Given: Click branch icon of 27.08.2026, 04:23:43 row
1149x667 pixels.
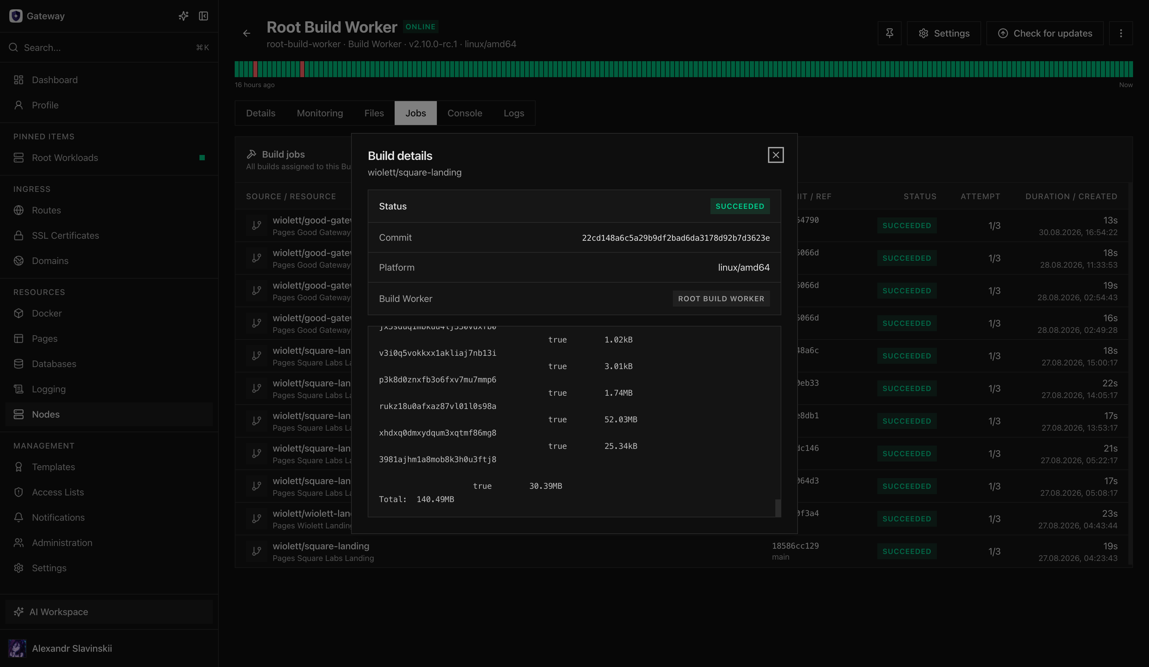Looking at the screenshot, I should (257, 551).
